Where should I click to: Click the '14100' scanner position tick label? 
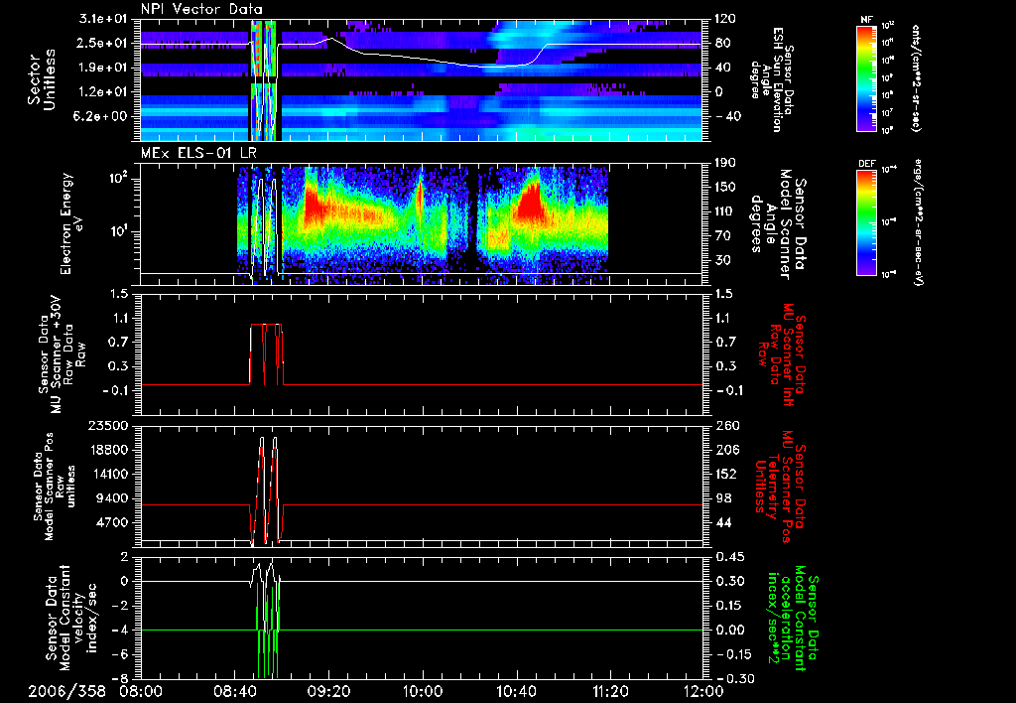point(107,474)
